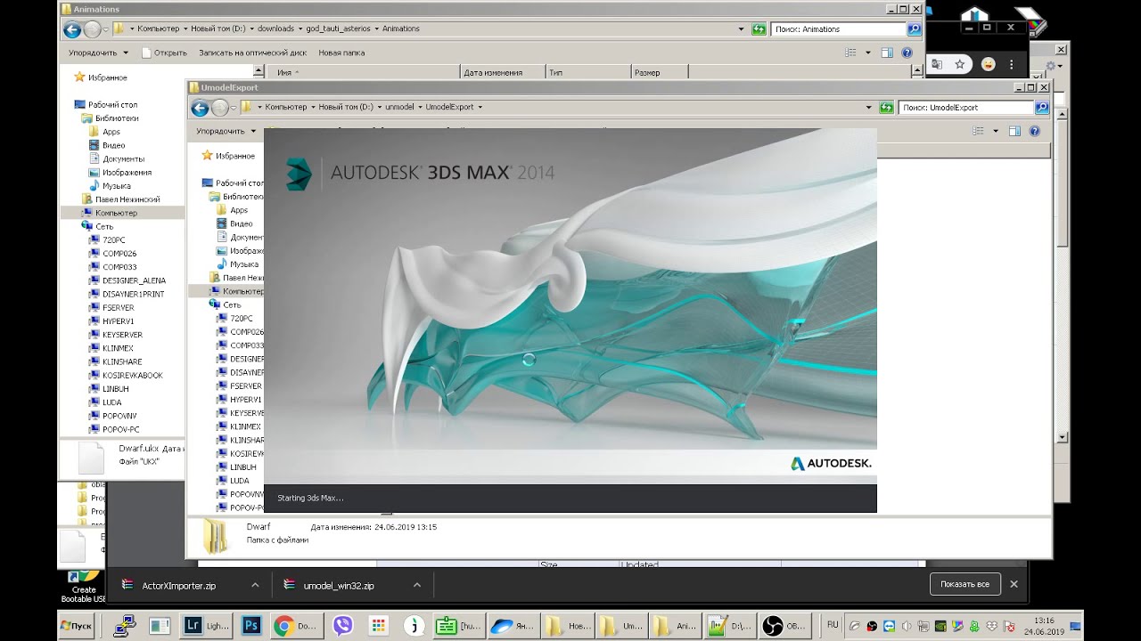
Task: Select Избранное in the UmodelExport navigation pane
Action: pyautogui.click(x=235, y=156)
